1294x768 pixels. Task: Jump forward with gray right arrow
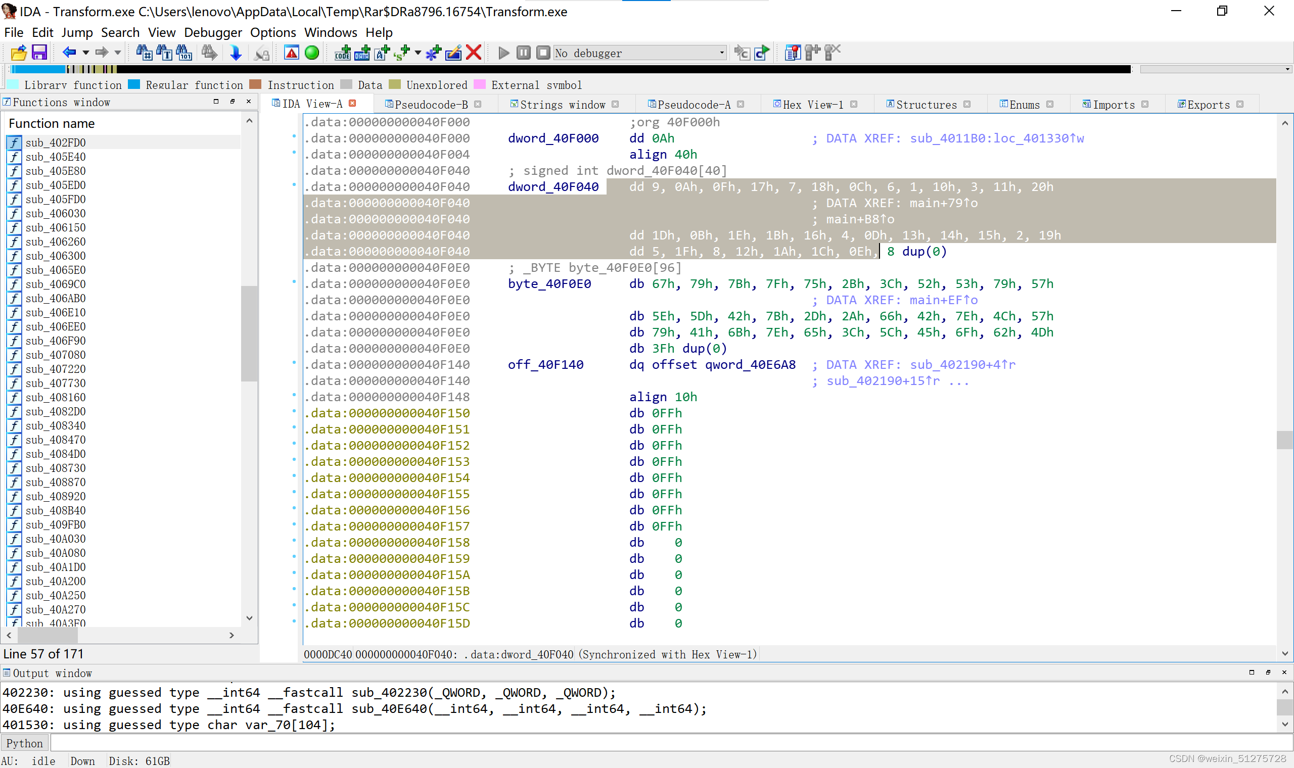(102, 52)
